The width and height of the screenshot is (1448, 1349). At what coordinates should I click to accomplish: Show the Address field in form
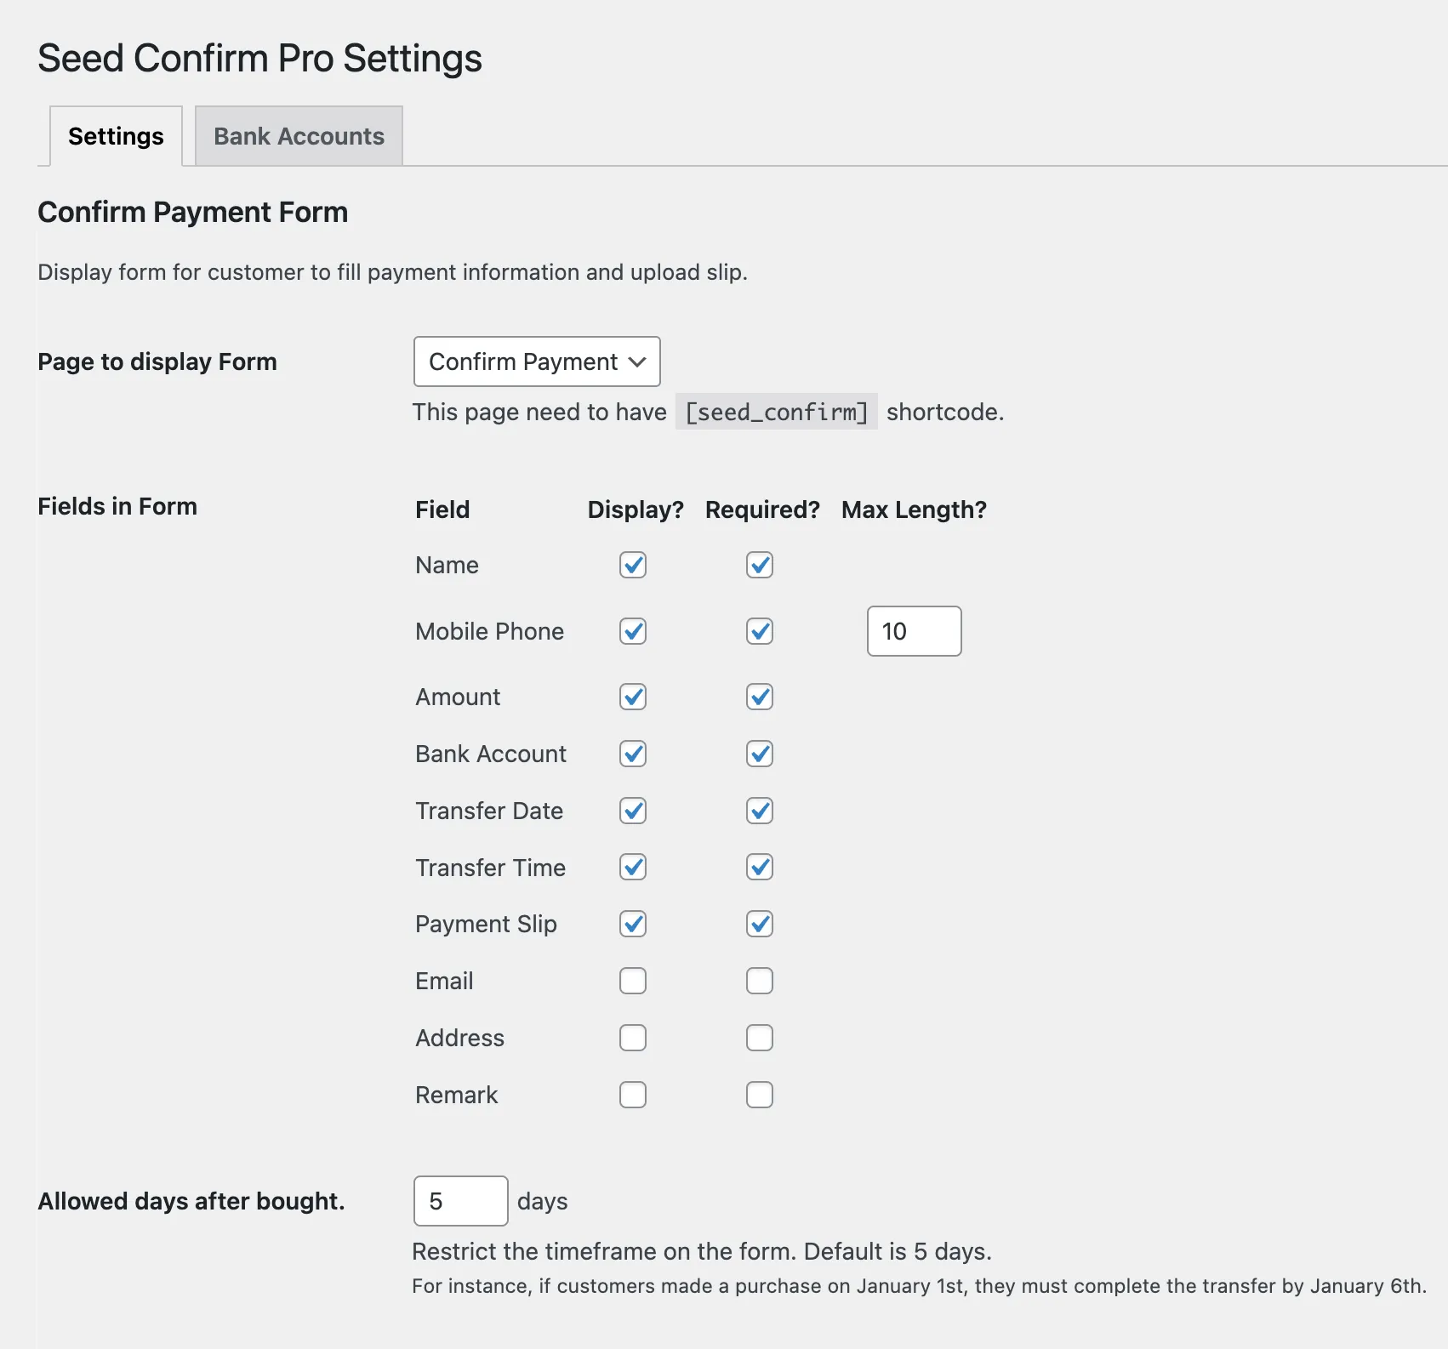pos(633,1038)
